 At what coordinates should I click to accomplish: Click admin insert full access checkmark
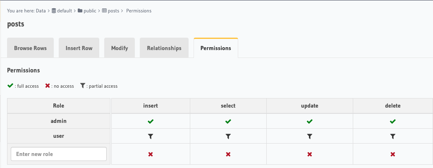151,122
